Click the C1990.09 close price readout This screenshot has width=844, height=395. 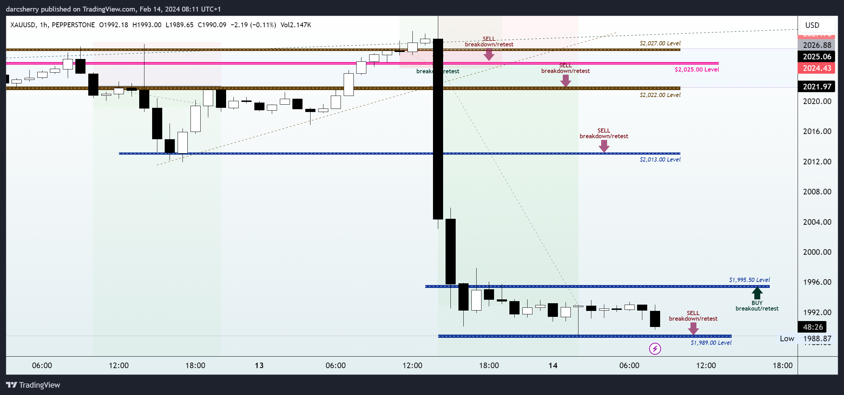tap(212, 25)
